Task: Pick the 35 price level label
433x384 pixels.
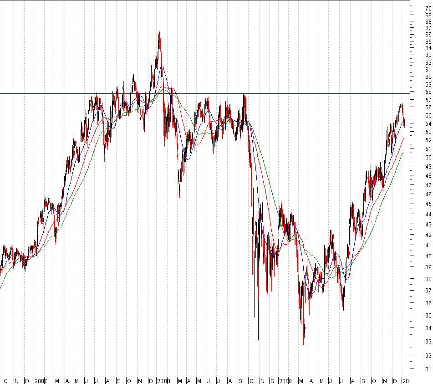Action: (428, 316)
